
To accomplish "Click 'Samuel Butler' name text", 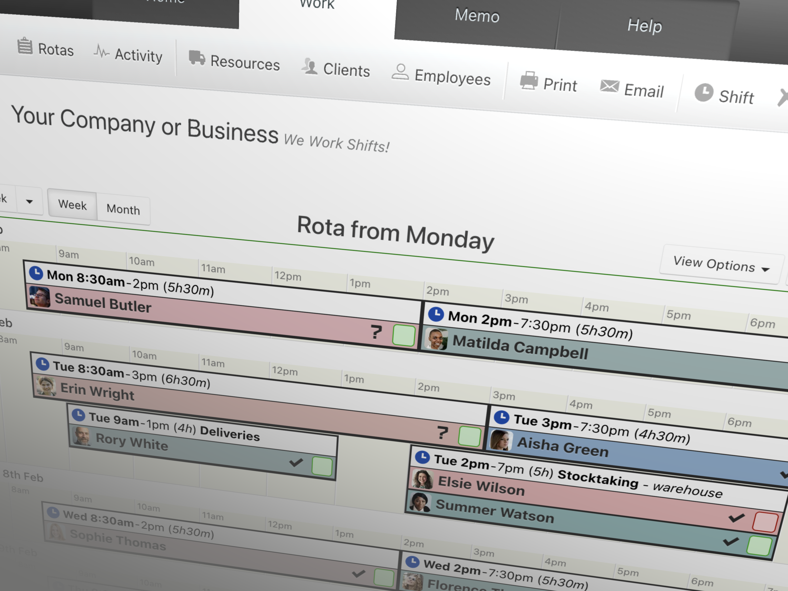I will (x=103, y=303).
